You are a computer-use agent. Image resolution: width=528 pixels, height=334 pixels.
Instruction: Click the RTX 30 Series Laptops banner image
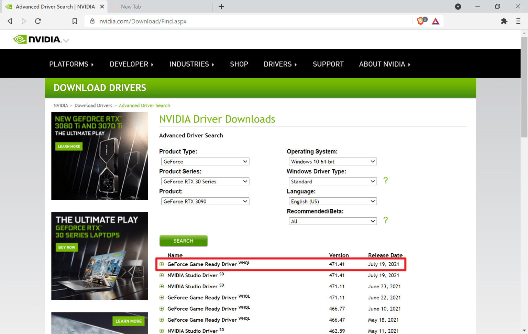pyautogui.click(x=100, y=256)
